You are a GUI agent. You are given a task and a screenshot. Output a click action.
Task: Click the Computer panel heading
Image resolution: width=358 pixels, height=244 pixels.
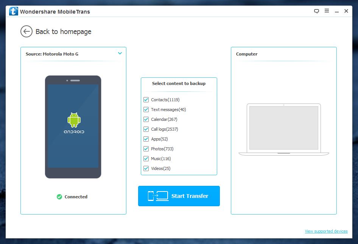[x=247, y=54]
